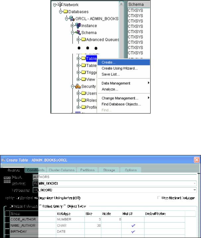Screen dimensions: 201x238
Task: Open the Storage tab
Action: pyautogui.click(x=109, y=170)
